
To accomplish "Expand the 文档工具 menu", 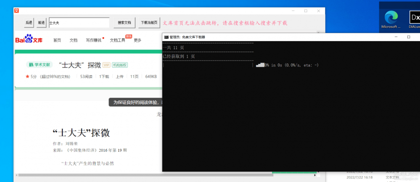I will coord(118,40).
